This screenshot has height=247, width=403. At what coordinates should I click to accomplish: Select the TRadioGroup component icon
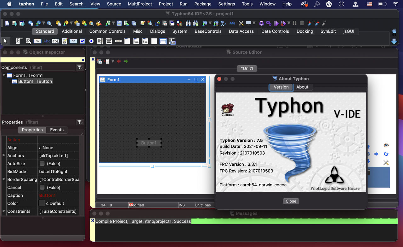point(136,41)
